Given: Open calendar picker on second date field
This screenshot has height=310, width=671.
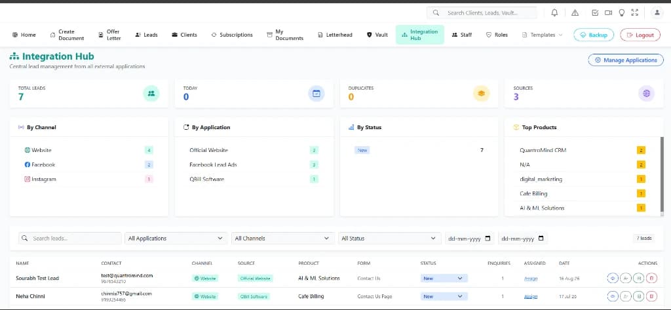Looking at the screenshot, I should coord(541,239).
